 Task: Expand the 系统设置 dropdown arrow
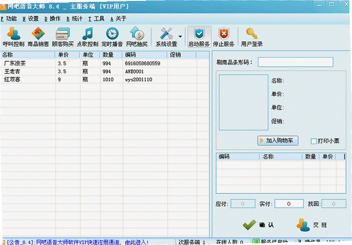(180, 36)
